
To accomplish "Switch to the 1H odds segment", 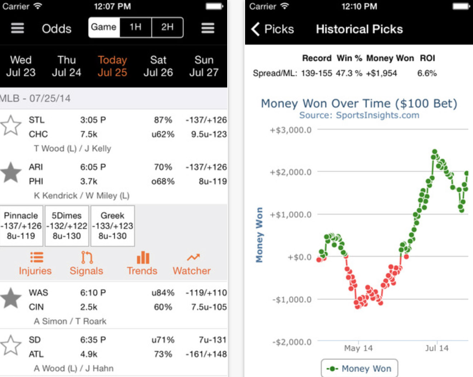I will tap(135, 27).
